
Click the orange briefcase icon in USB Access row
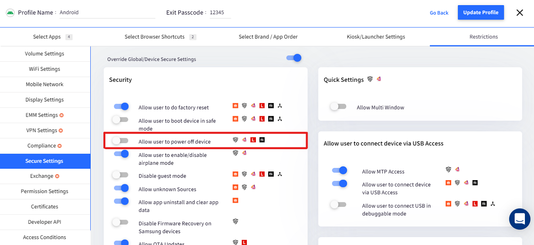click(x=448, y=183)
